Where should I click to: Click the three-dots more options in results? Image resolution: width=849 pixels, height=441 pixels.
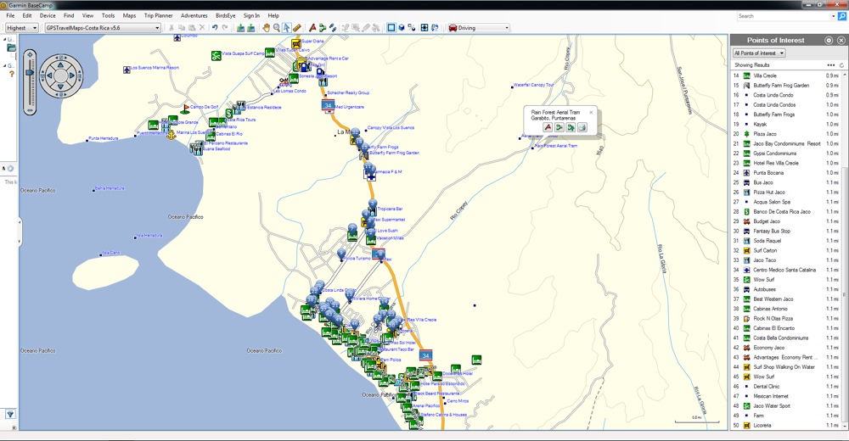coord(830,65)
